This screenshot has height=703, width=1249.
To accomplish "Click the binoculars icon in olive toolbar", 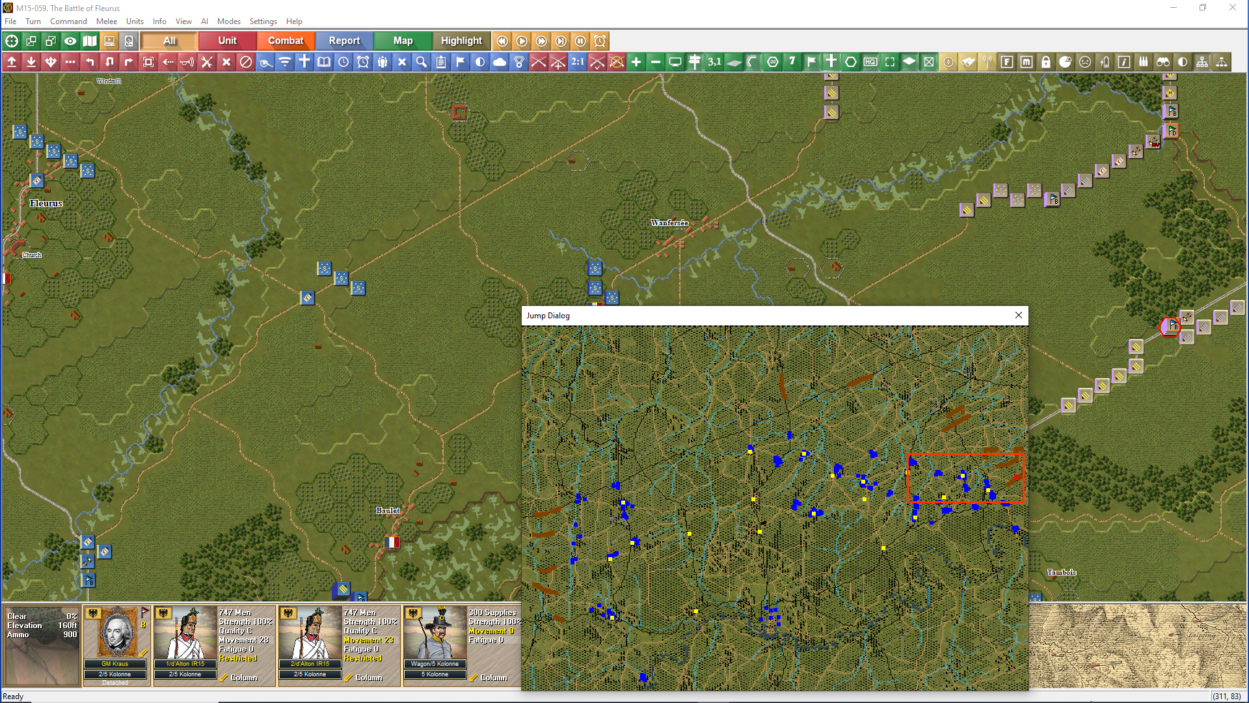I will point(1163,62).
